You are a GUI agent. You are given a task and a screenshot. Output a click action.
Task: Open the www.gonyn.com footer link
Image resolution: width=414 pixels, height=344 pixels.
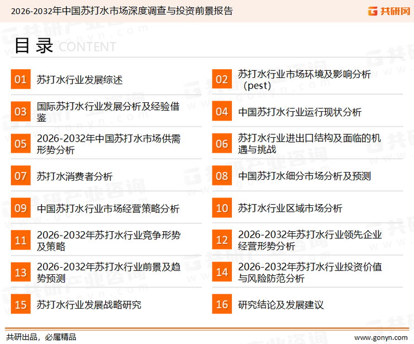tap(381, 337)
